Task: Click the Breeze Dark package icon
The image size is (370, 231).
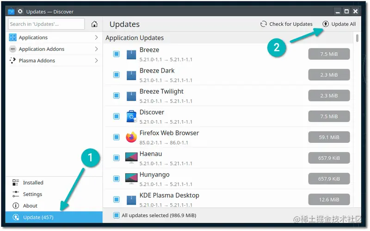Action: tap(131, 75)
